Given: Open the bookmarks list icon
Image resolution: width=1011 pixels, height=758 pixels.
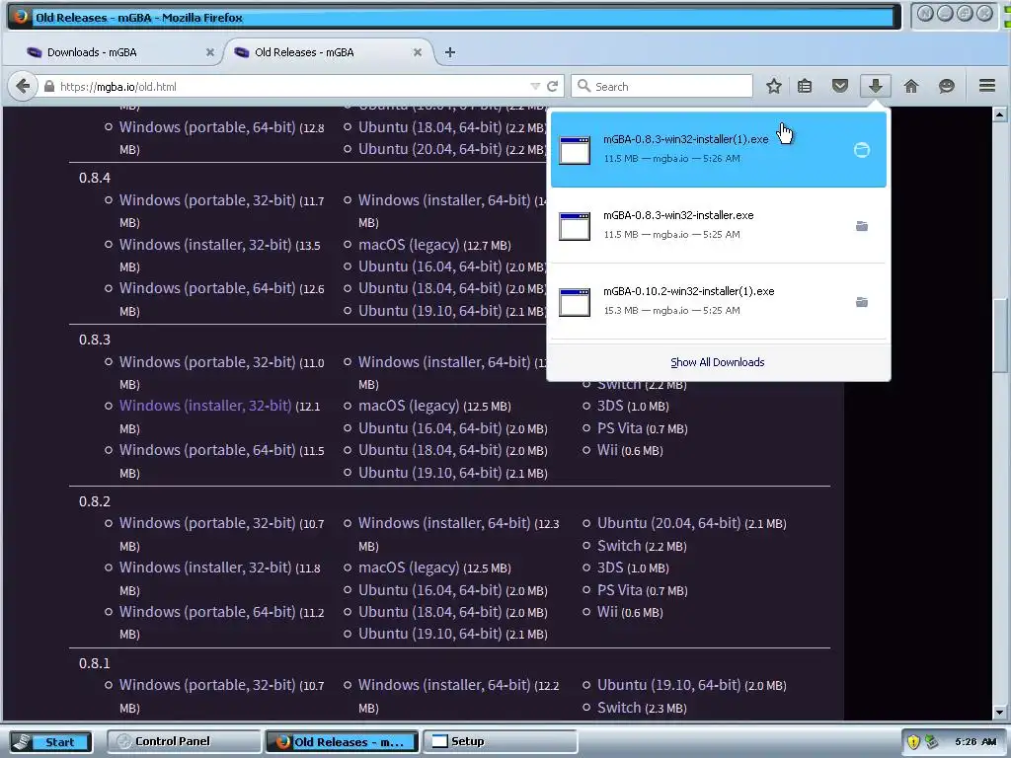Looking at the screenshot, I should [x=805, y=86].
